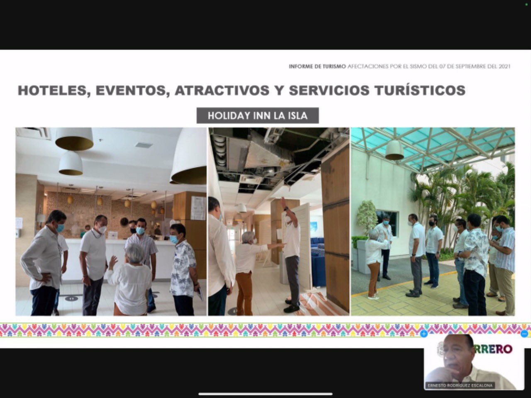Click the Hoteles, Eventos, Atractivos slide title
Screen dimensions: 531x398
click(241, 90)
